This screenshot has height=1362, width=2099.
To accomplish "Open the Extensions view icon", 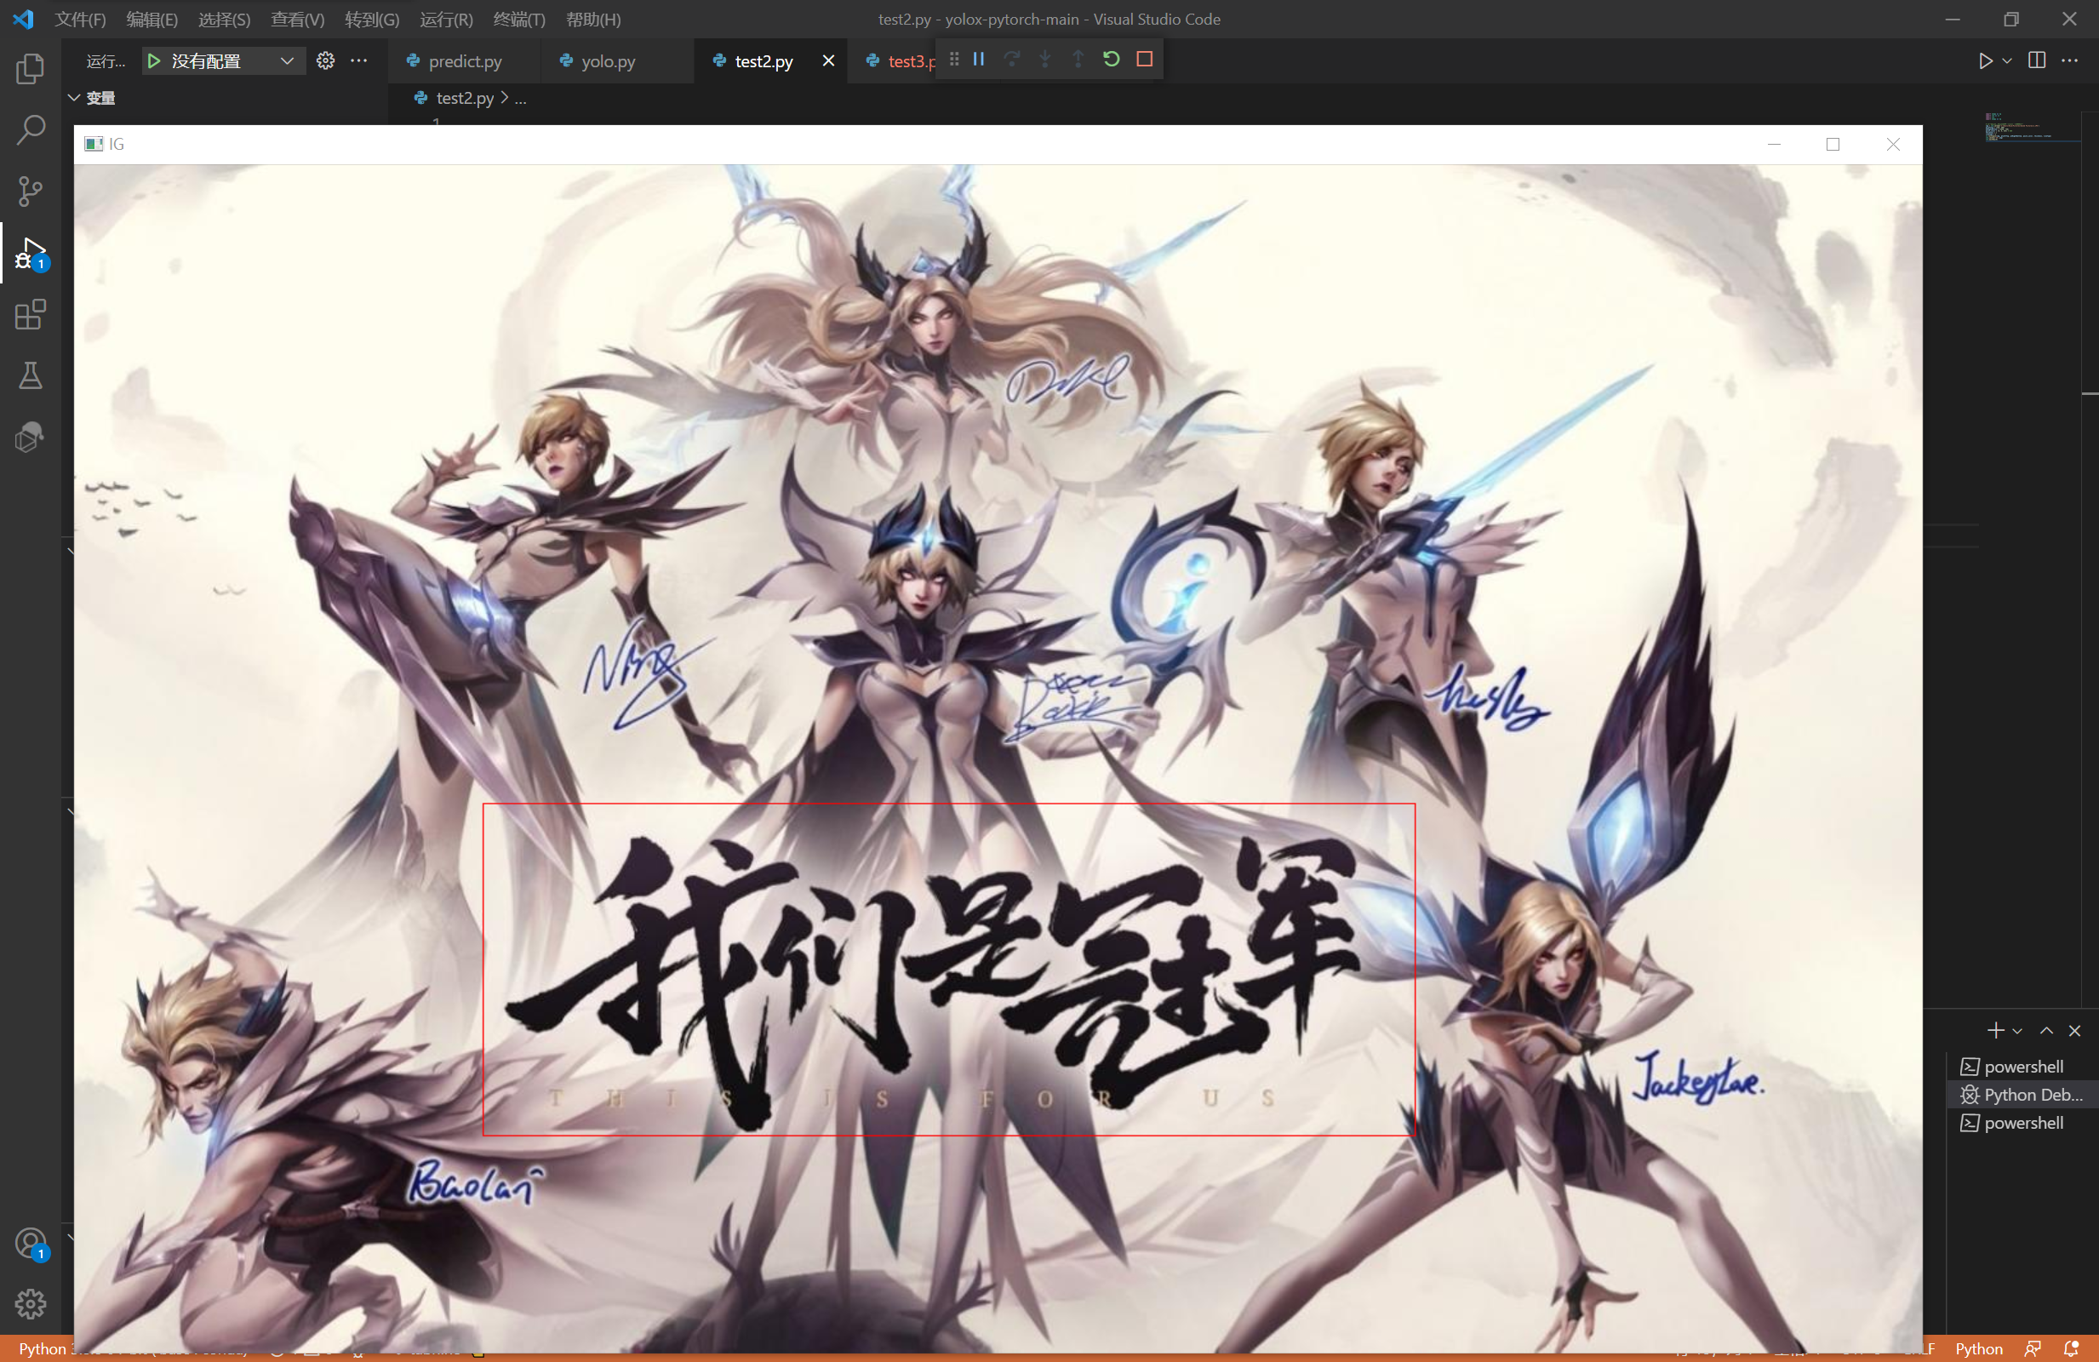I will coord(30,315).
